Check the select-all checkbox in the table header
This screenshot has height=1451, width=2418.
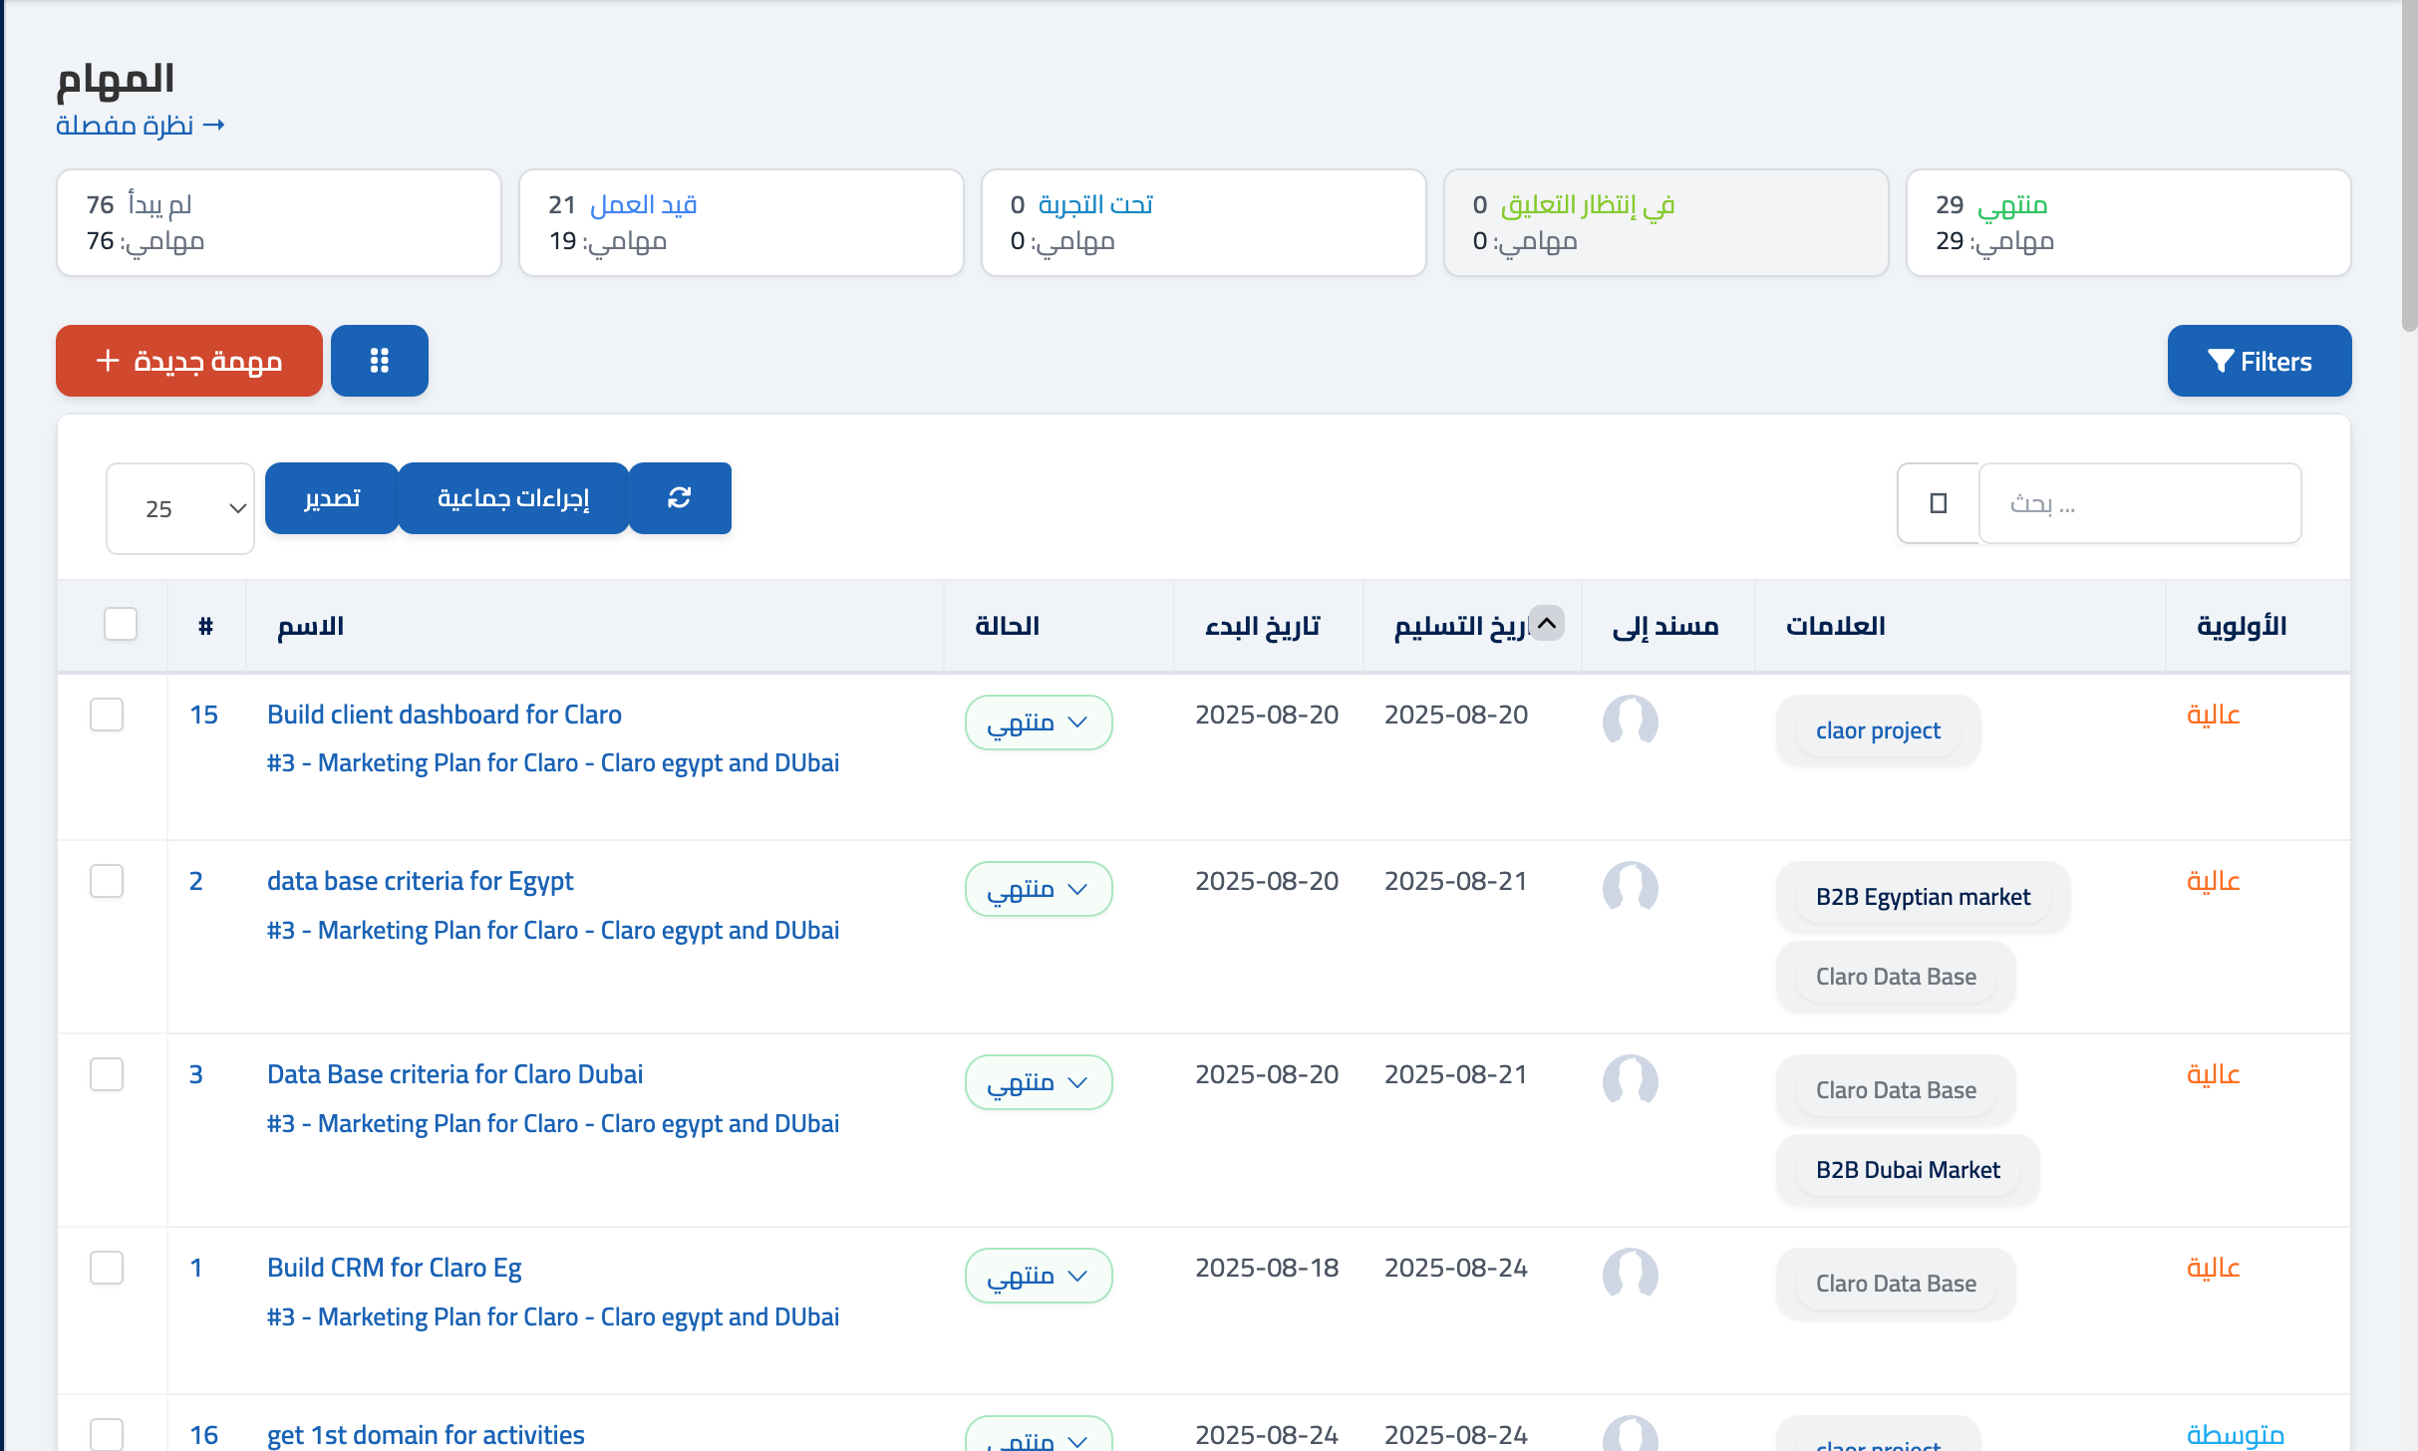(x=121, y=625)
